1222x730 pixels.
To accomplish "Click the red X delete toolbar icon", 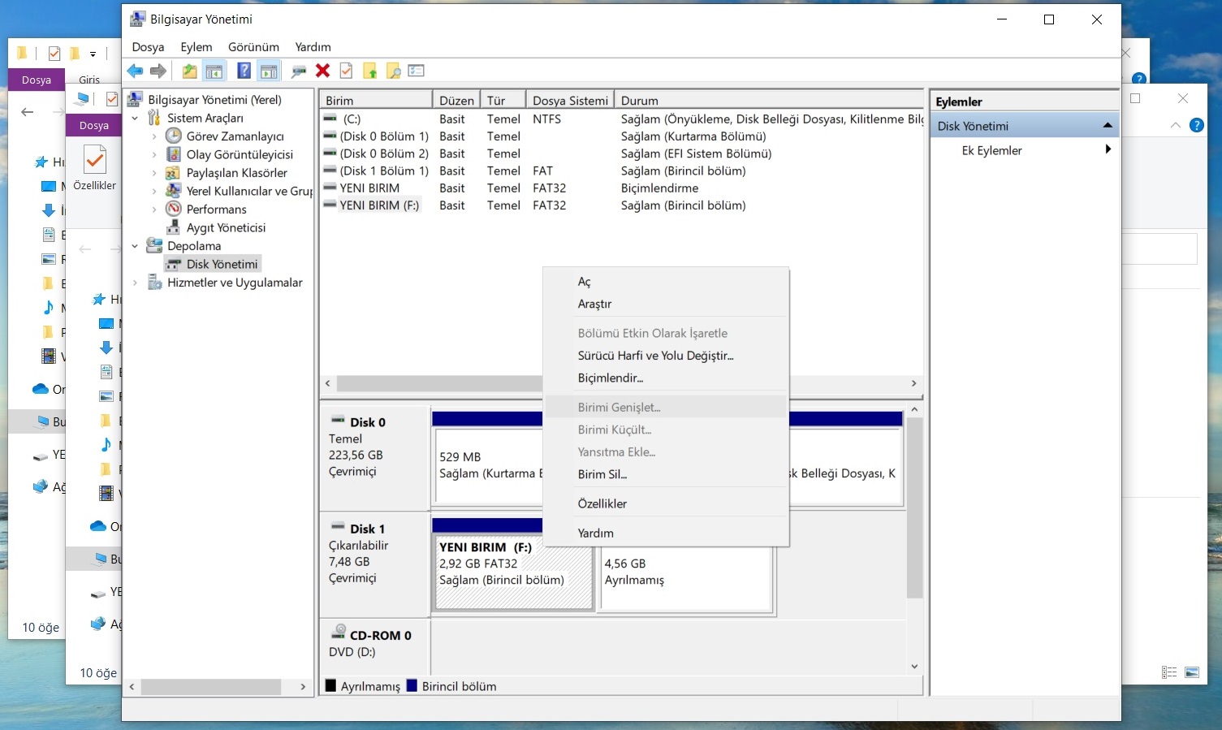I will pyautogui.click(x=322, y=71).
